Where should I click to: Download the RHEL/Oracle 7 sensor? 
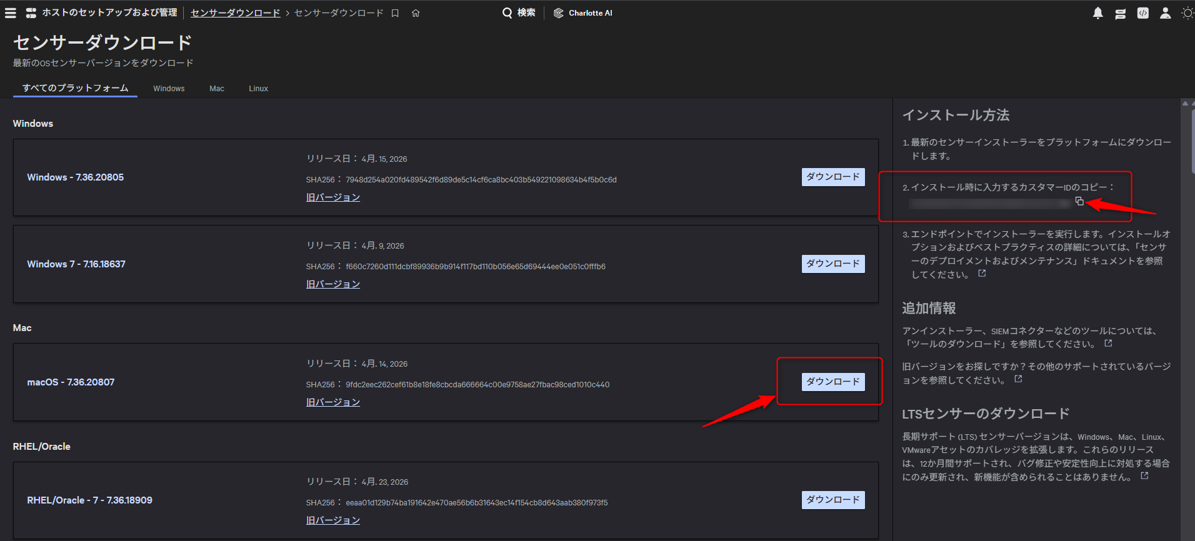click(x=832, y=500)
